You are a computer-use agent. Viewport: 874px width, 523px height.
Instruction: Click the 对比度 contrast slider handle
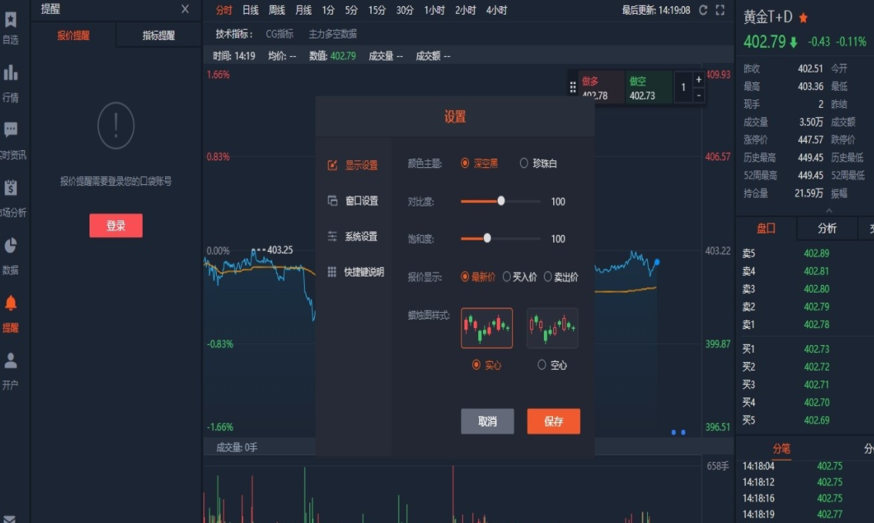[501, 201]
